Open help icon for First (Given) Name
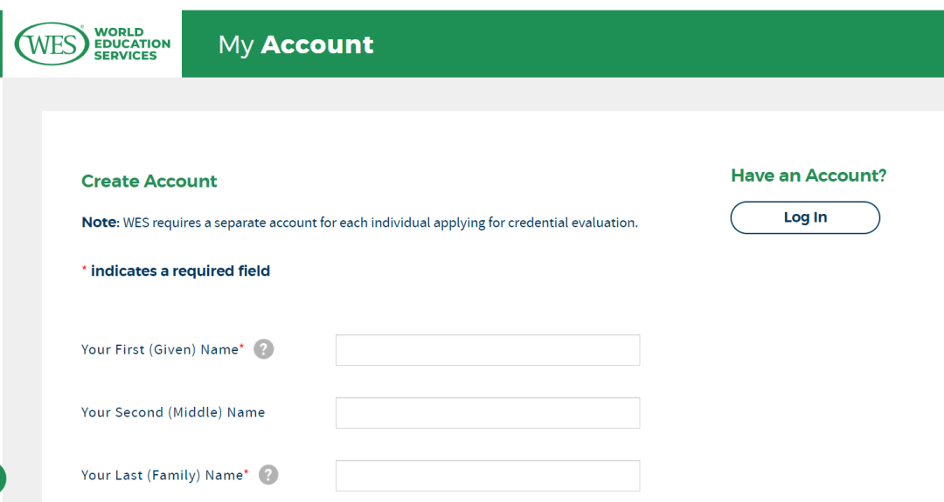This screenshot has width=944, height=502. tap(263, 349)
